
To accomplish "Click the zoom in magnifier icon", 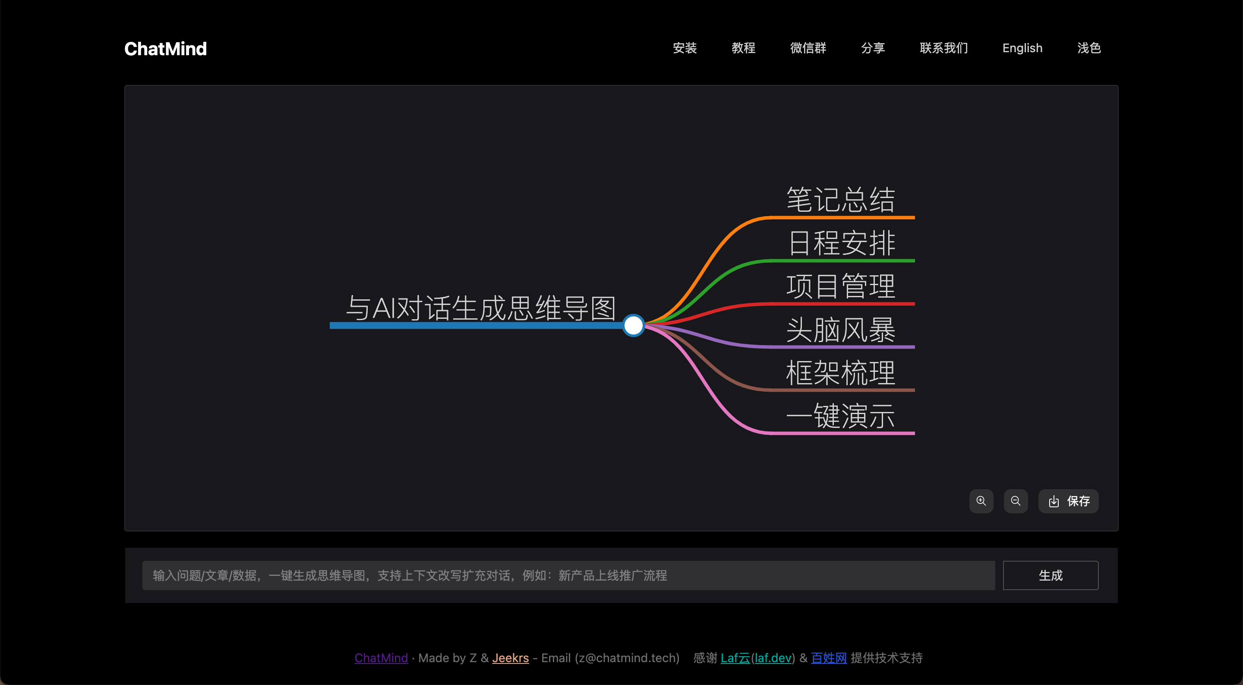I will pyautogui.click(x=981, y=501).
